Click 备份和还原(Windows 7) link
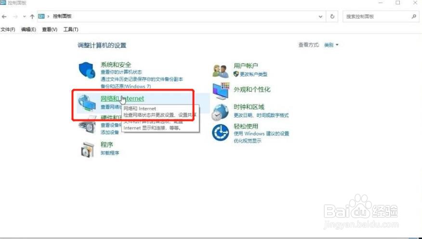 coord(126,86)
